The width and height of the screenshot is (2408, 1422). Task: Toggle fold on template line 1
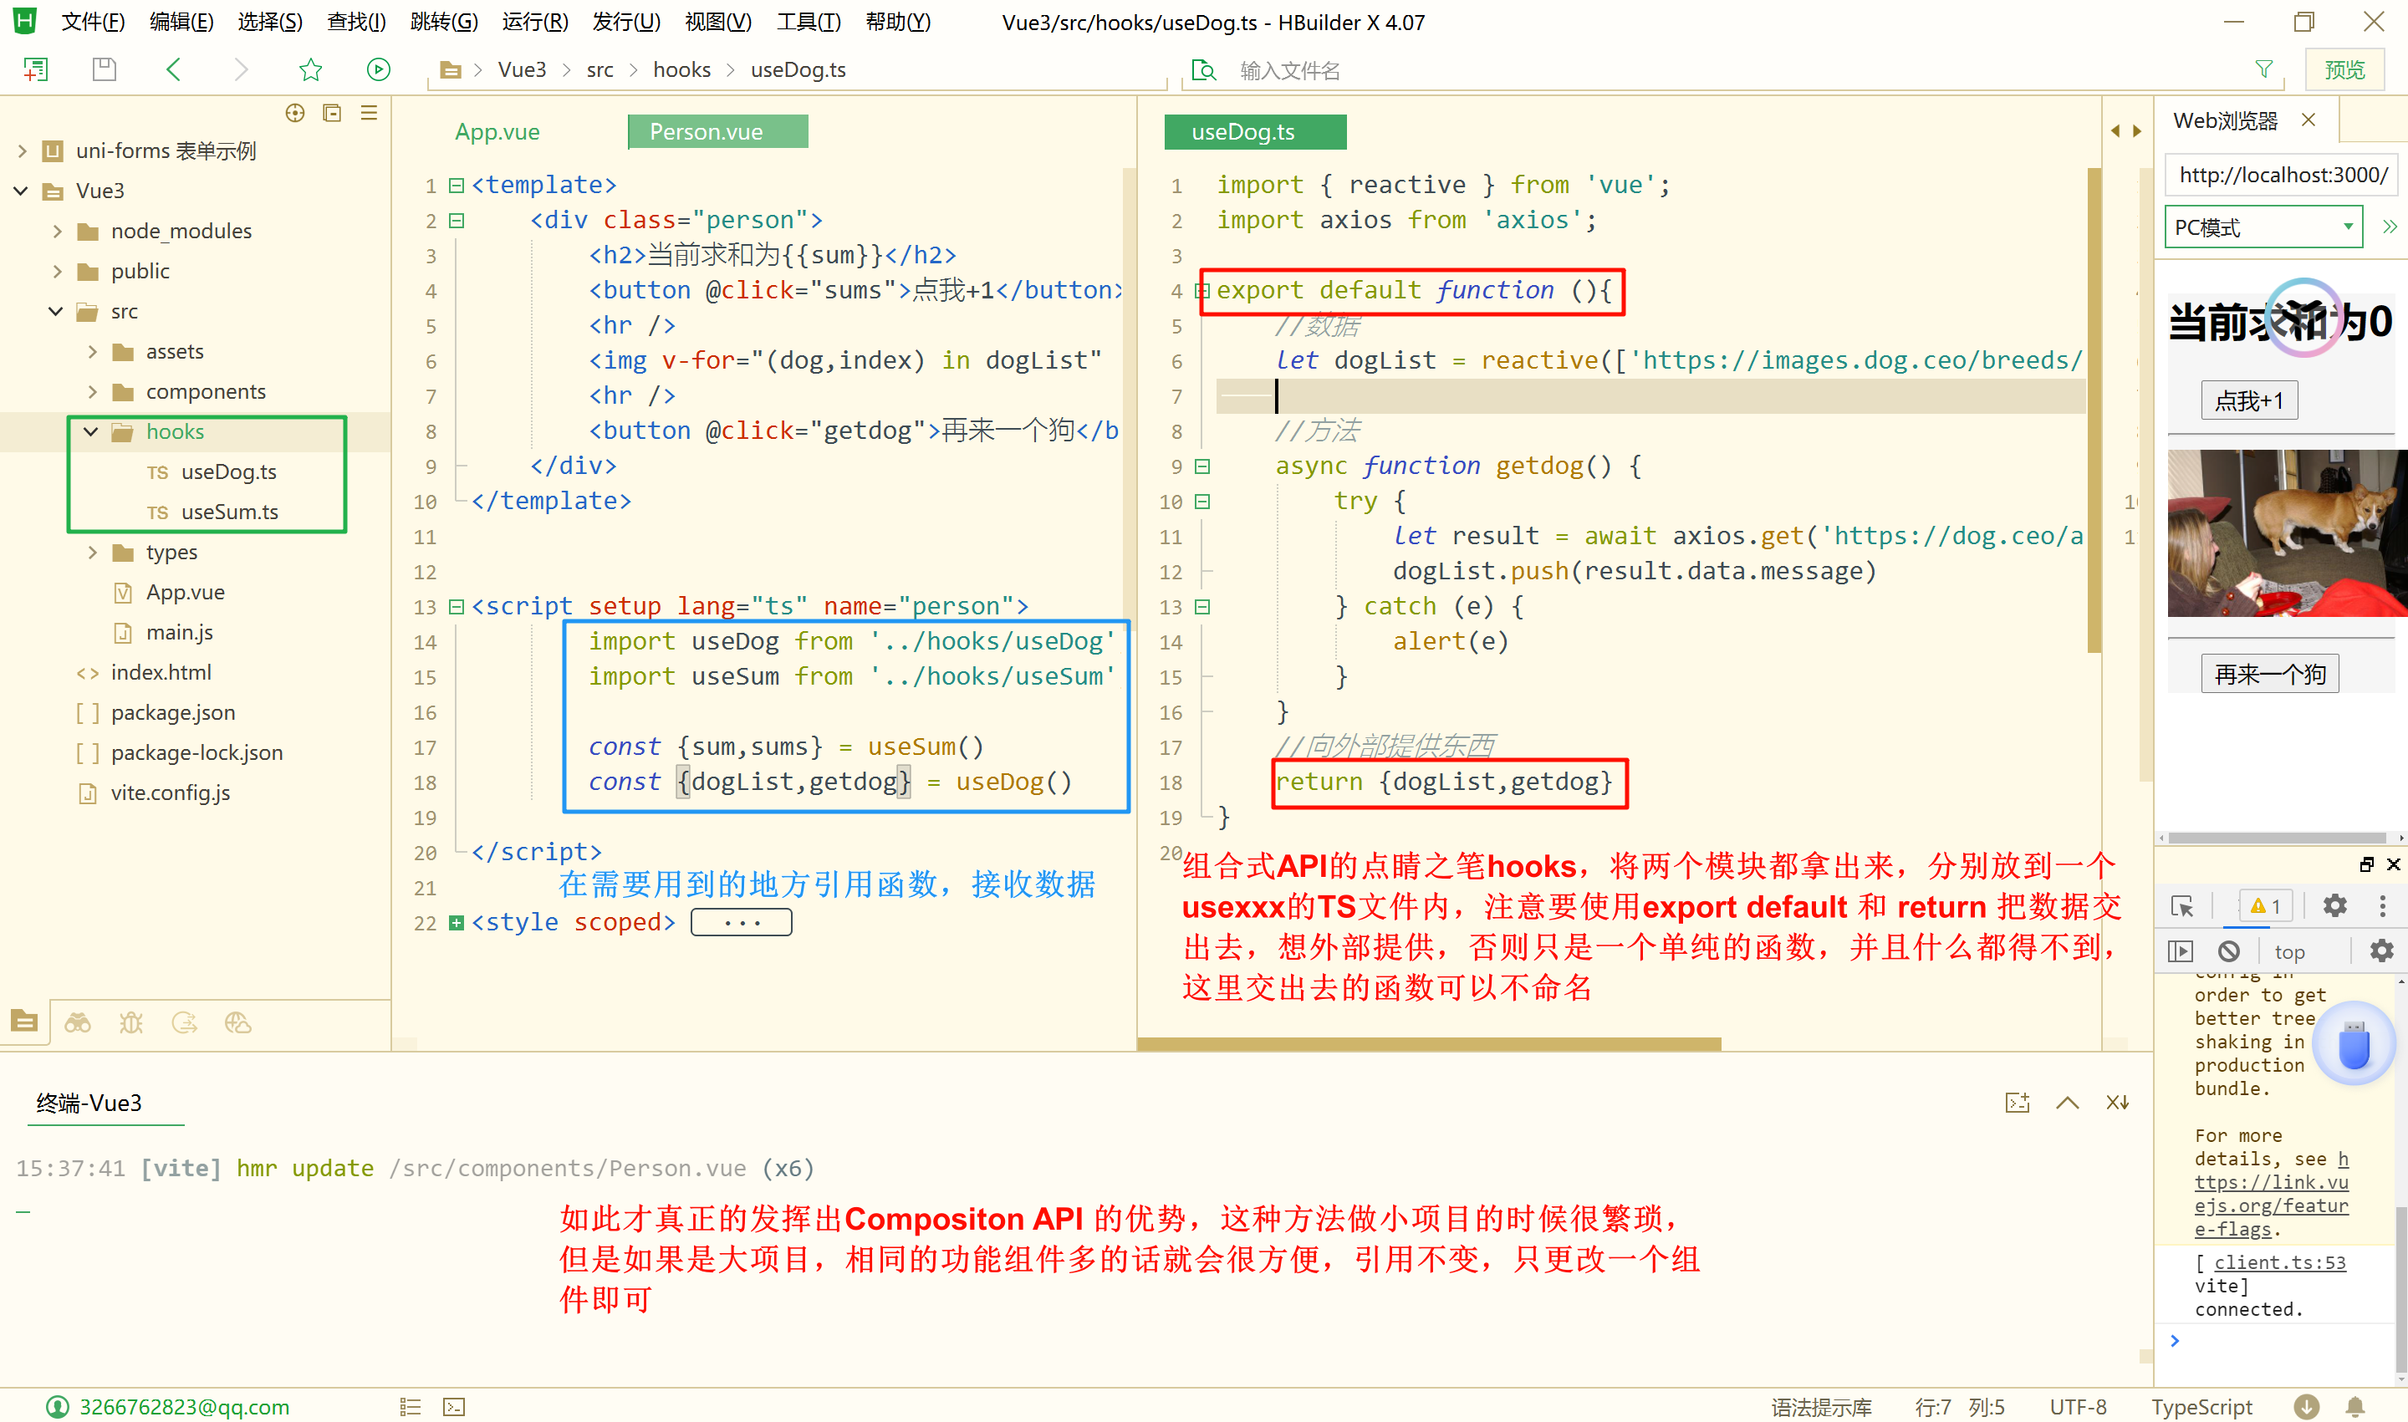coord(457,185)
